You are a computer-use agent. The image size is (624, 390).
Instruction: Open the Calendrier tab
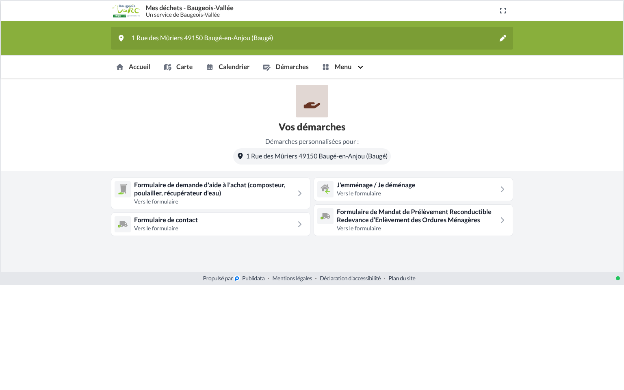pos(228,67)
